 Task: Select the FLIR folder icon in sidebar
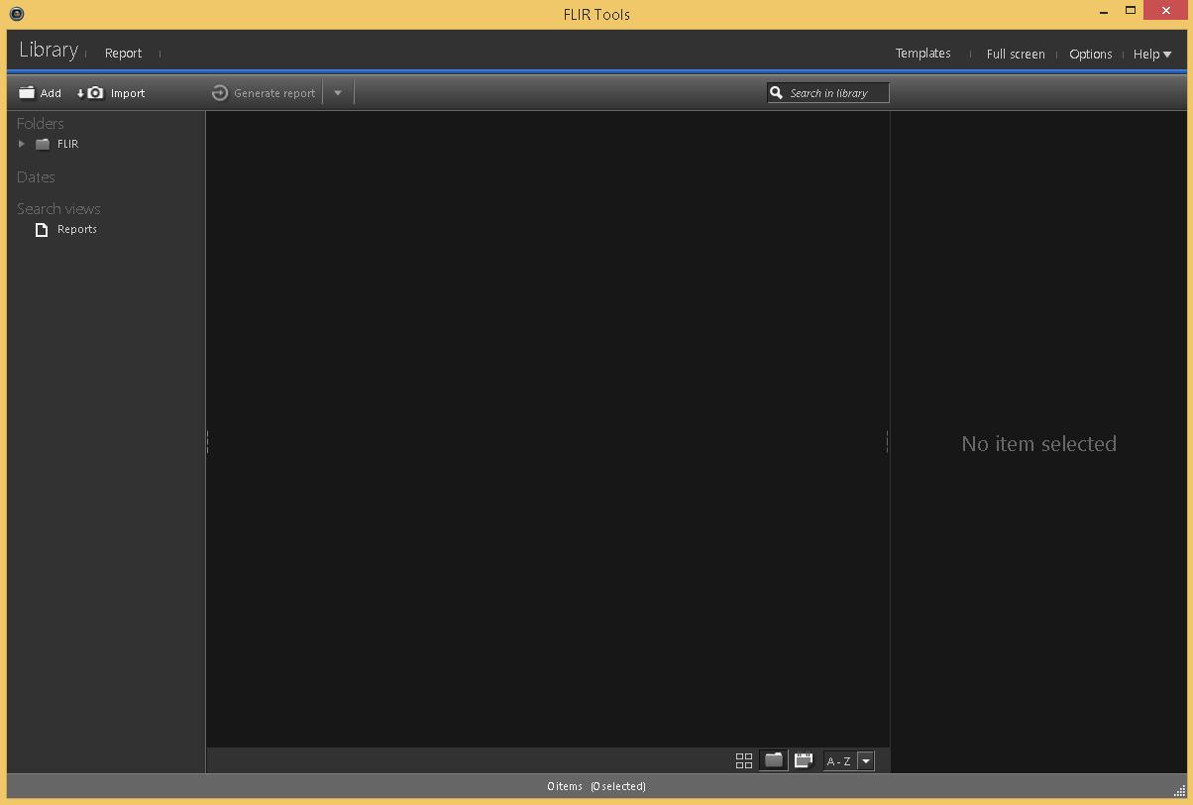pos(43,144)
